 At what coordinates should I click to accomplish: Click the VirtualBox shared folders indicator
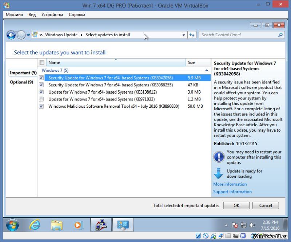(x=228, y=236)
